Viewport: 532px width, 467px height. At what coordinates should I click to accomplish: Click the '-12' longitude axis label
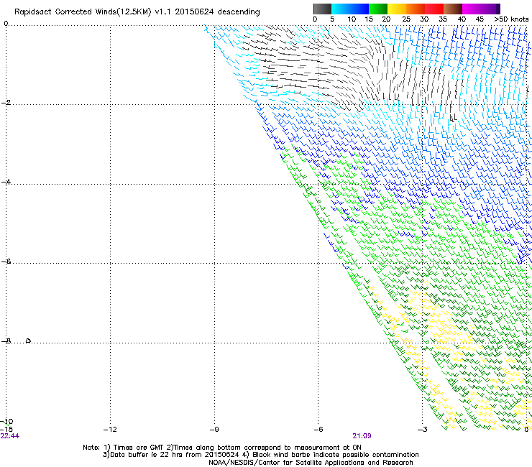click(x=110, y=430)
